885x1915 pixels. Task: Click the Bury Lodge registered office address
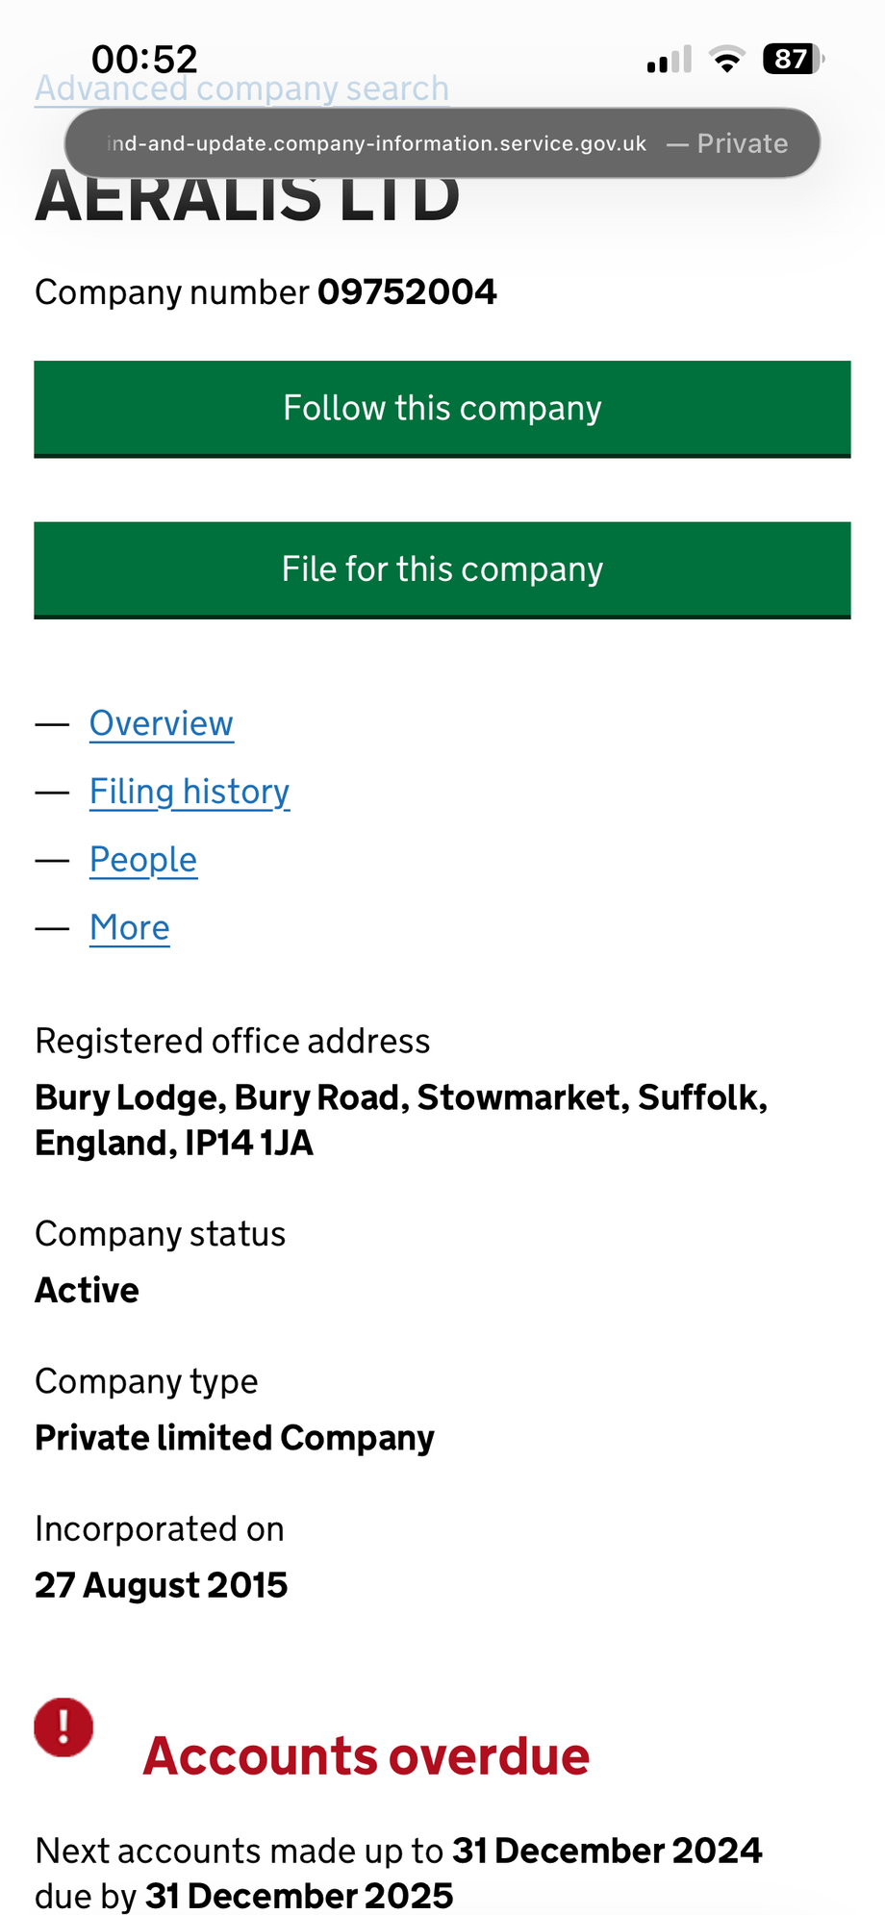point(401,1120)
